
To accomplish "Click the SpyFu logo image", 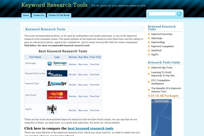I will pos(52,109).
